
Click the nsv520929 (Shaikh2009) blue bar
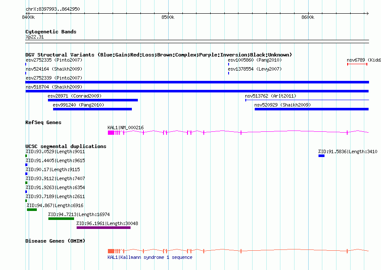(312, 109)
